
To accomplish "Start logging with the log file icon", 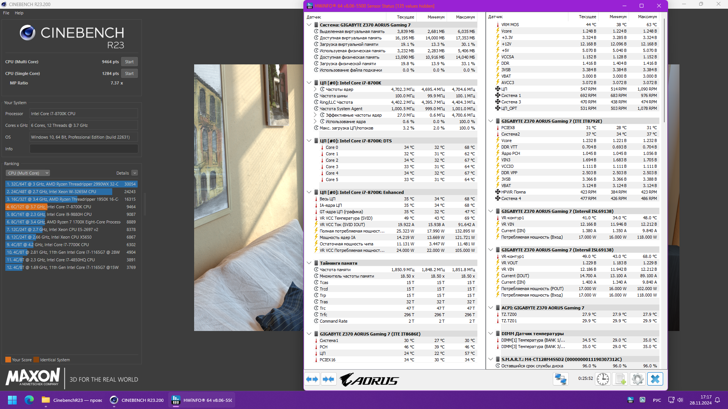I will point(620,379).
